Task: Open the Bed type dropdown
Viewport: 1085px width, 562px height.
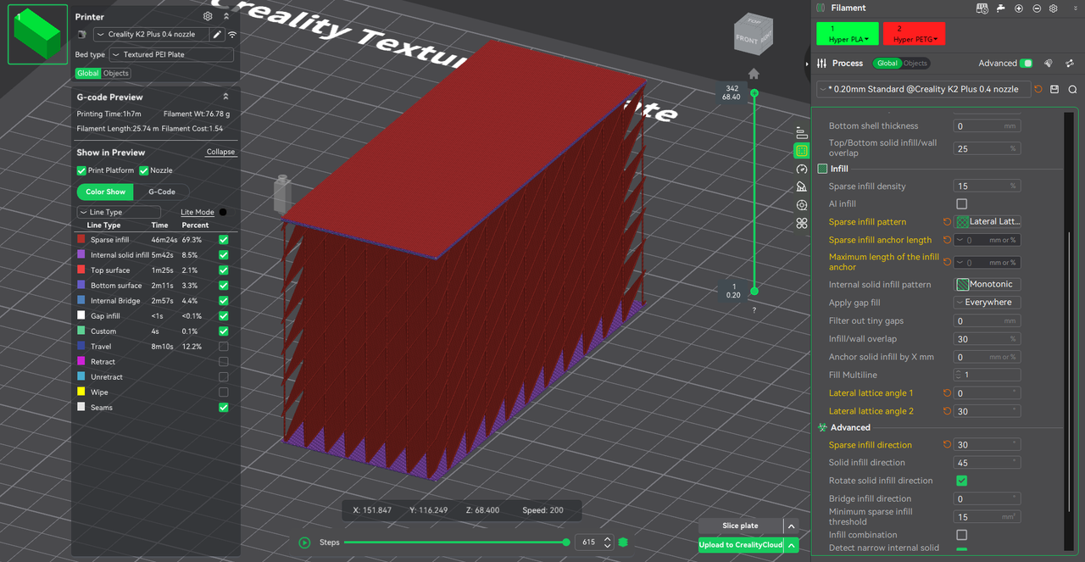Action: 171,54
